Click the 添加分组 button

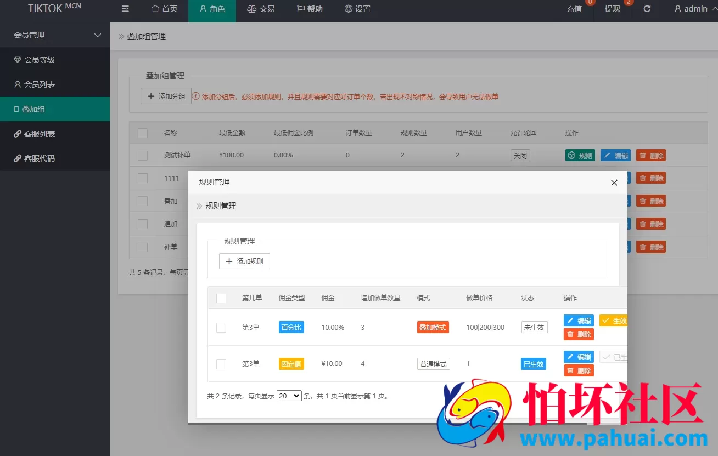pos(166,96)
